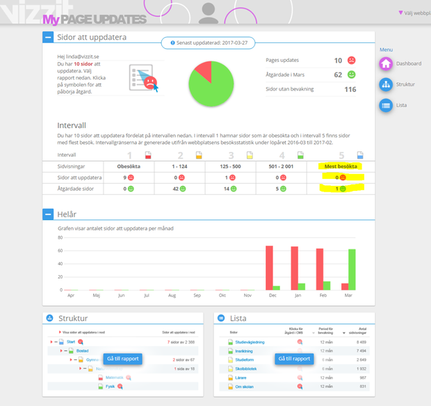
Task: Select the Matematik node in Struktur tree
Action: (x=114, y=377)
